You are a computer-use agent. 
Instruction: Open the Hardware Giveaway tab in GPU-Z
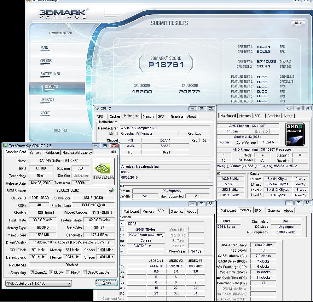point(77,152)
